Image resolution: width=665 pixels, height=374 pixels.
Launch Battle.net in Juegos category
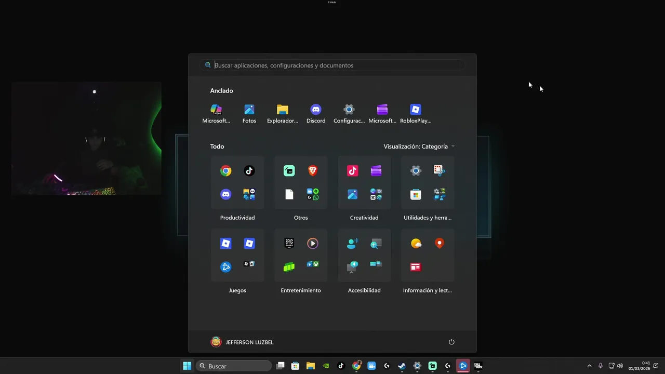226,267
